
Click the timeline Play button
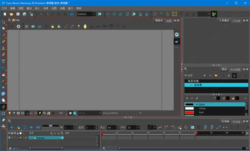pos(12,127)
